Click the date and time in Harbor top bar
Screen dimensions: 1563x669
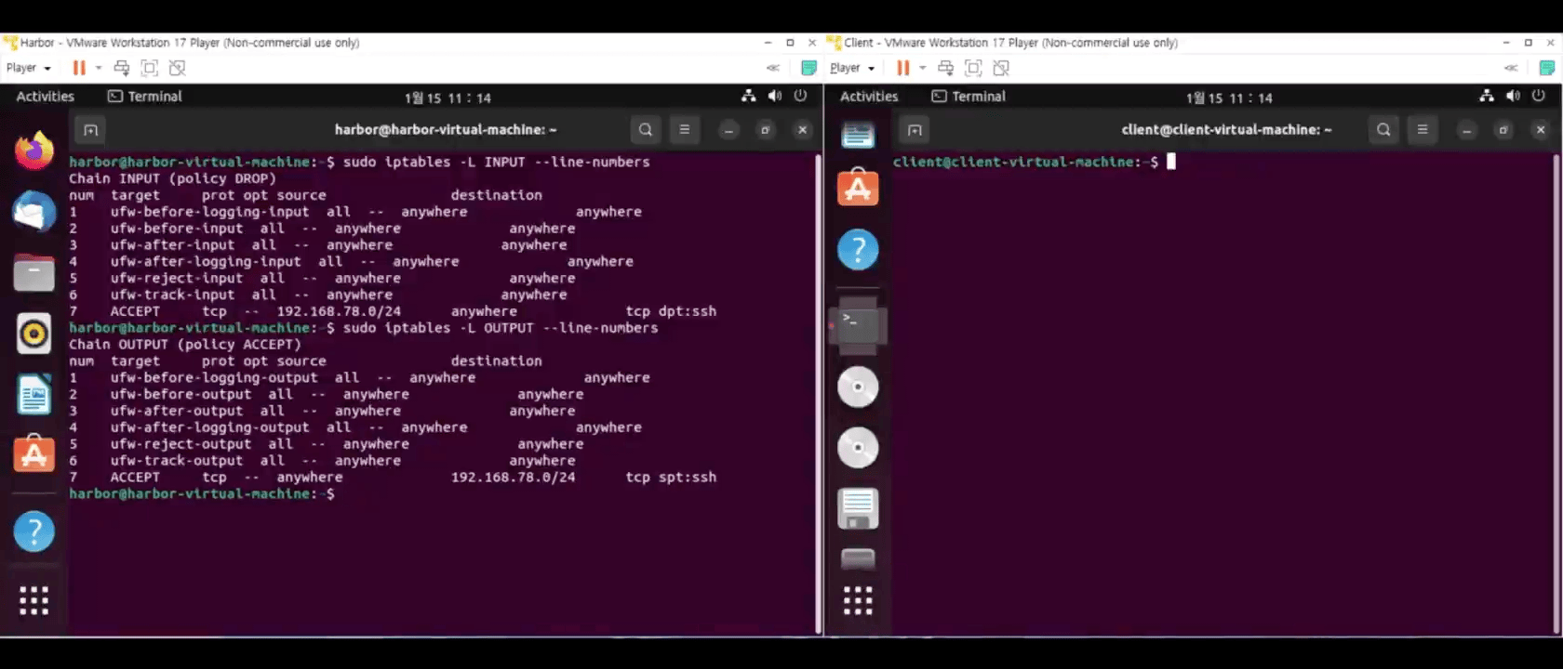coord(448,98)
